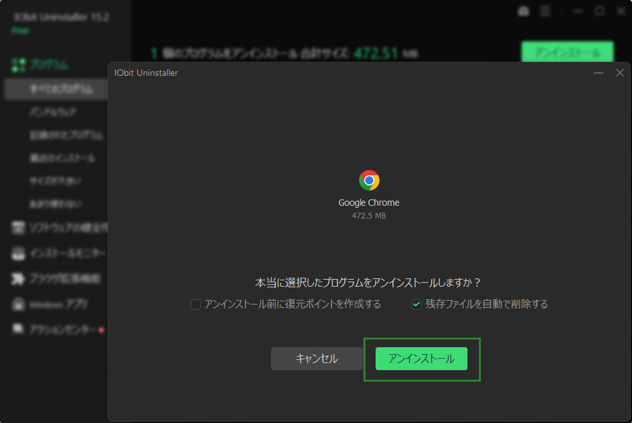Image resolution: width=632 pixels, height=423 pixels.
Task: Open the hamburger menu in main window title bar
Action: [x=545, y=11]
